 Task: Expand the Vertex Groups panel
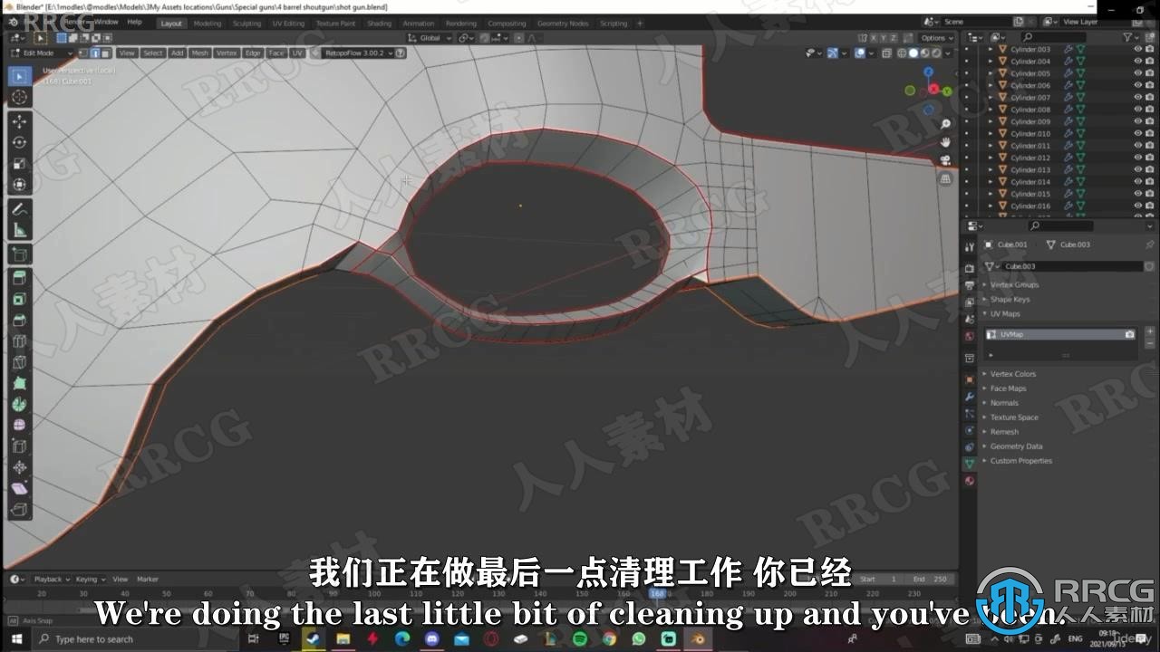pyautogui.click(x=1014, y=284)
